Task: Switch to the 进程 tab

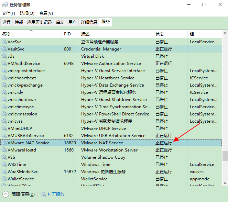Action: pyautogui.click(x=7, y=22)
